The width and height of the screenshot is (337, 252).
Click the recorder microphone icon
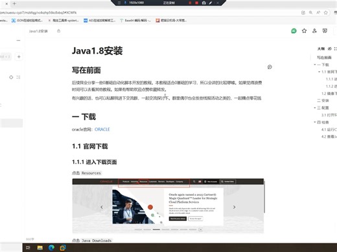coord(125,3)
